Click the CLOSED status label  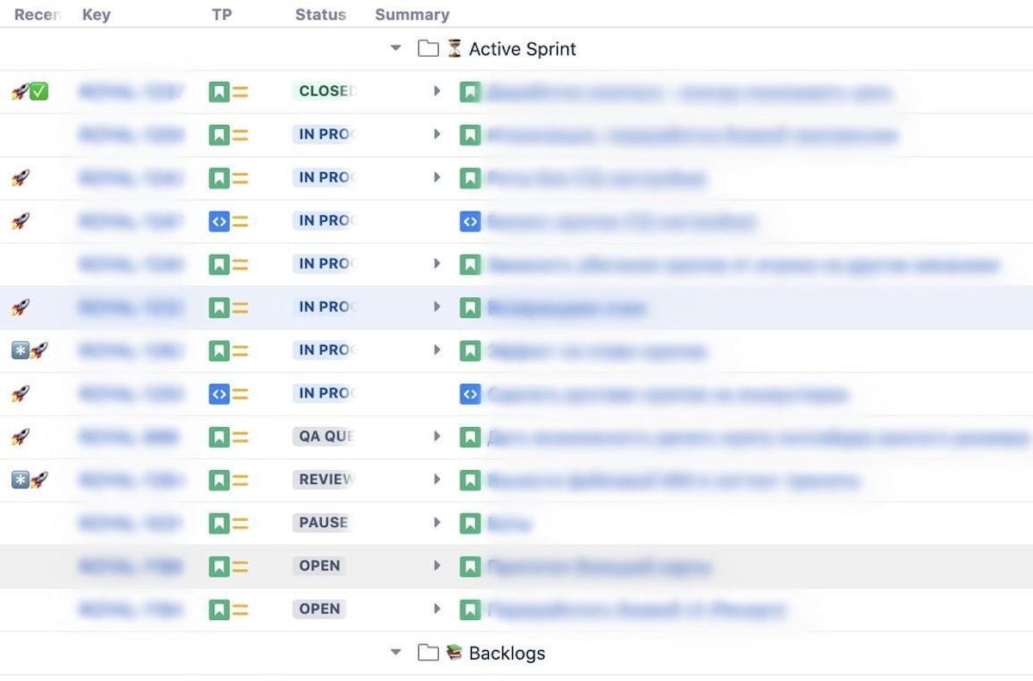coord(325,91)
